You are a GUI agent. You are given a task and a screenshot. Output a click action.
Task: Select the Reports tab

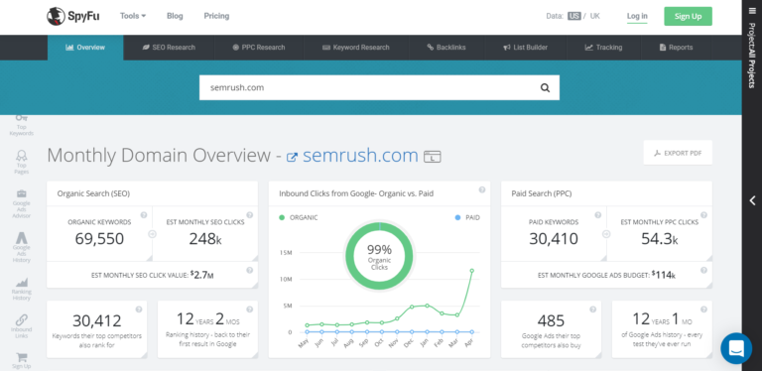pyautogui.click(x=676, y=47)
